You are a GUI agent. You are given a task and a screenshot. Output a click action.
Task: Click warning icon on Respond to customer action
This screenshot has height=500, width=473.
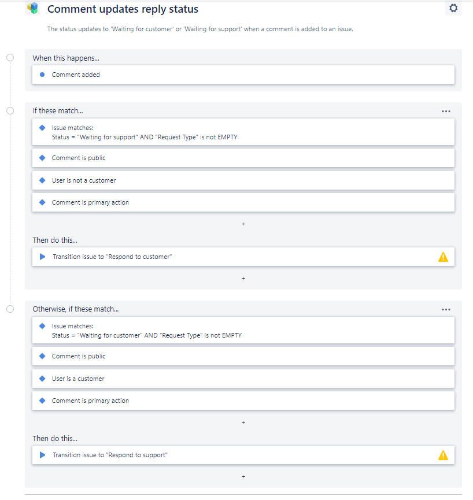point(443,257)
